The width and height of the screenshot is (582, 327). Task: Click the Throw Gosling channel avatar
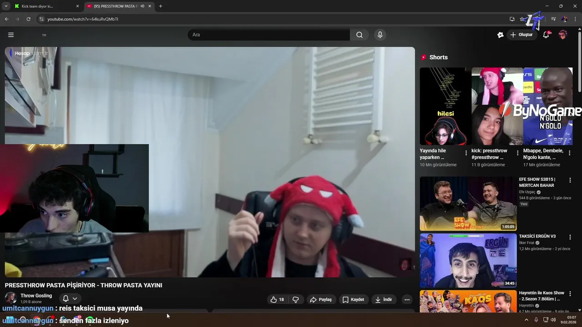click(11, 298)
